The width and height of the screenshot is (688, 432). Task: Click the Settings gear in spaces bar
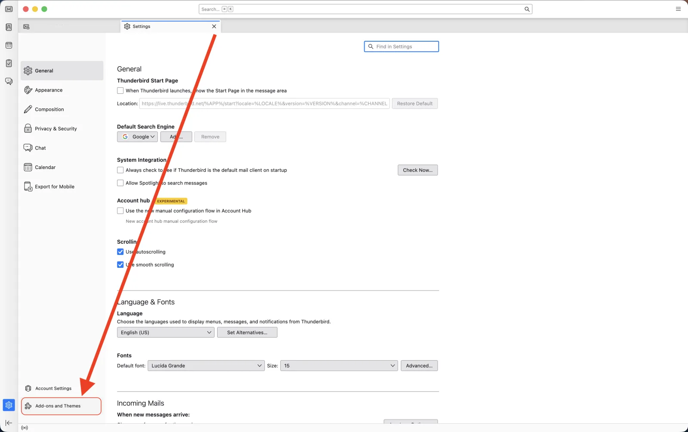tap(9, 405)
